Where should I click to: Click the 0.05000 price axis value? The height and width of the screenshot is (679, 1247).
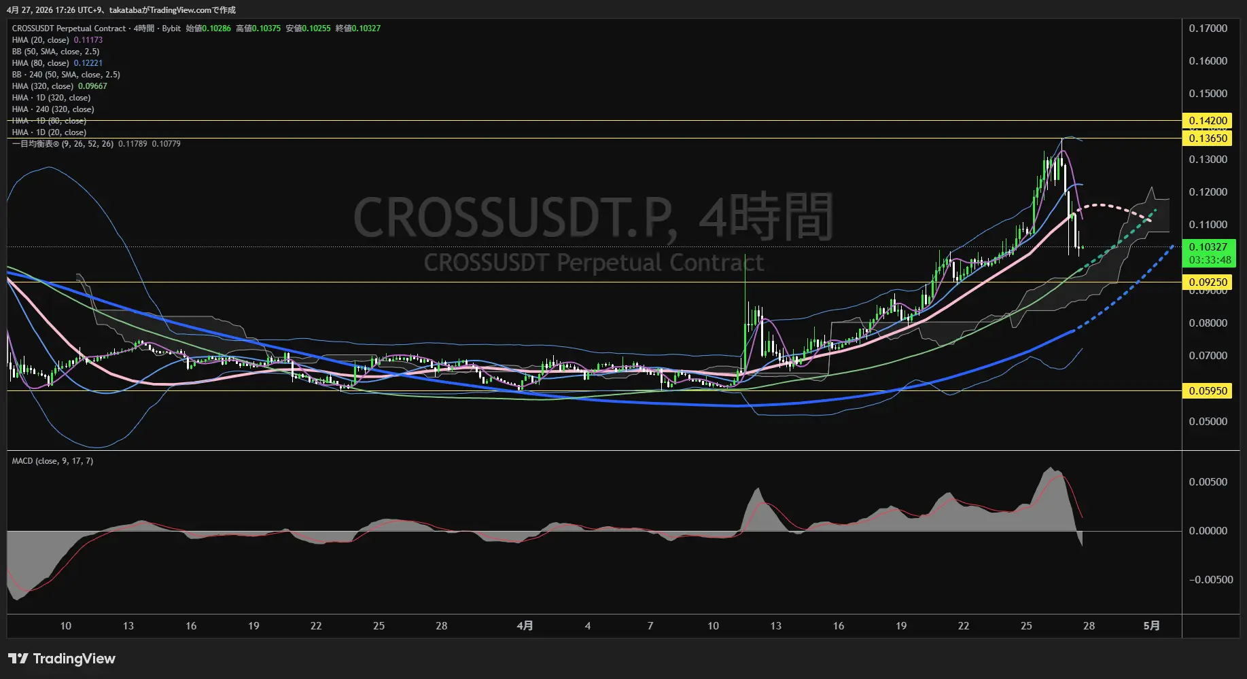pos(1208,422)
